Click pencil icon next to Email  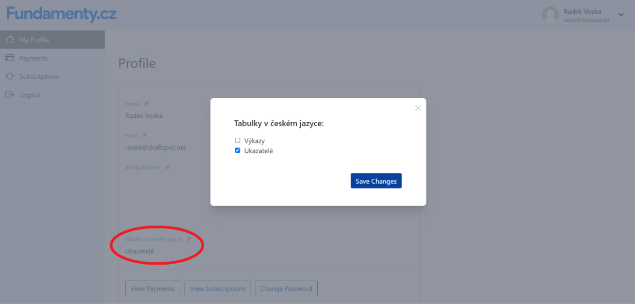145,135
